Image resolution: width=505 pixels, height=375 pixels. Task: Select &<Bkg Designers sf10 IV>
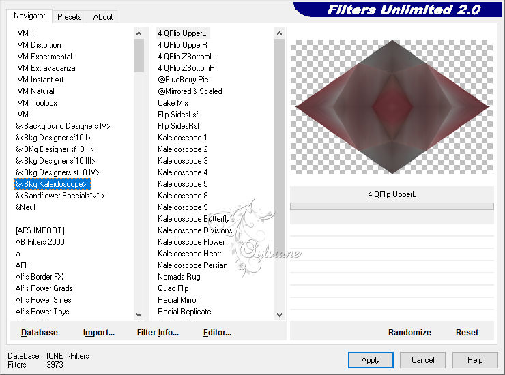(x=57, y=172)
